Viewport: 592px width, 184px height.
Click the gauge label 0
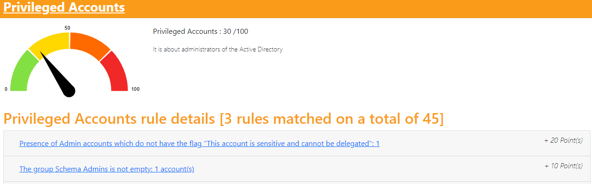(x=6, y=89)
